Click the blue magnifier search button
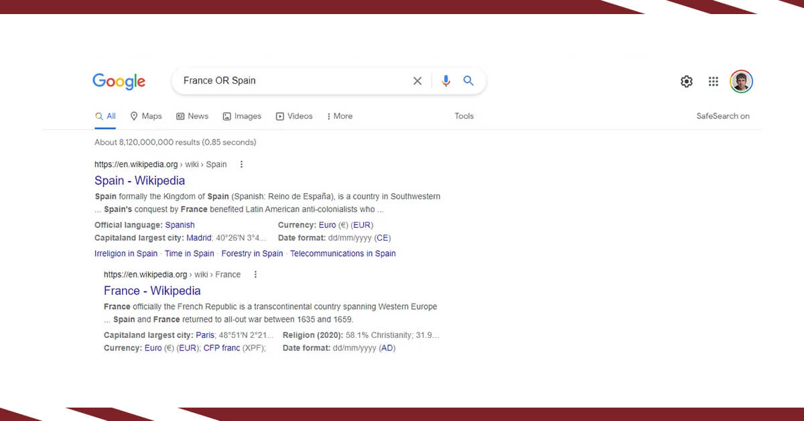 click(x=468, y=81)
